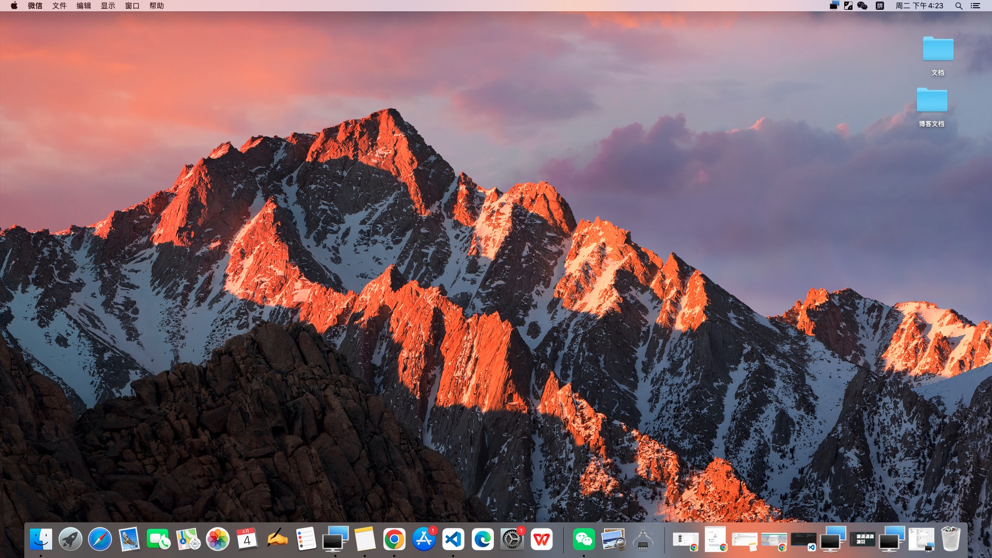Image resolution: width=992 pixels, height=558 pixels.
Task: Restore minimized window with Screen Sharing badge
Action: tap(921, 539)
